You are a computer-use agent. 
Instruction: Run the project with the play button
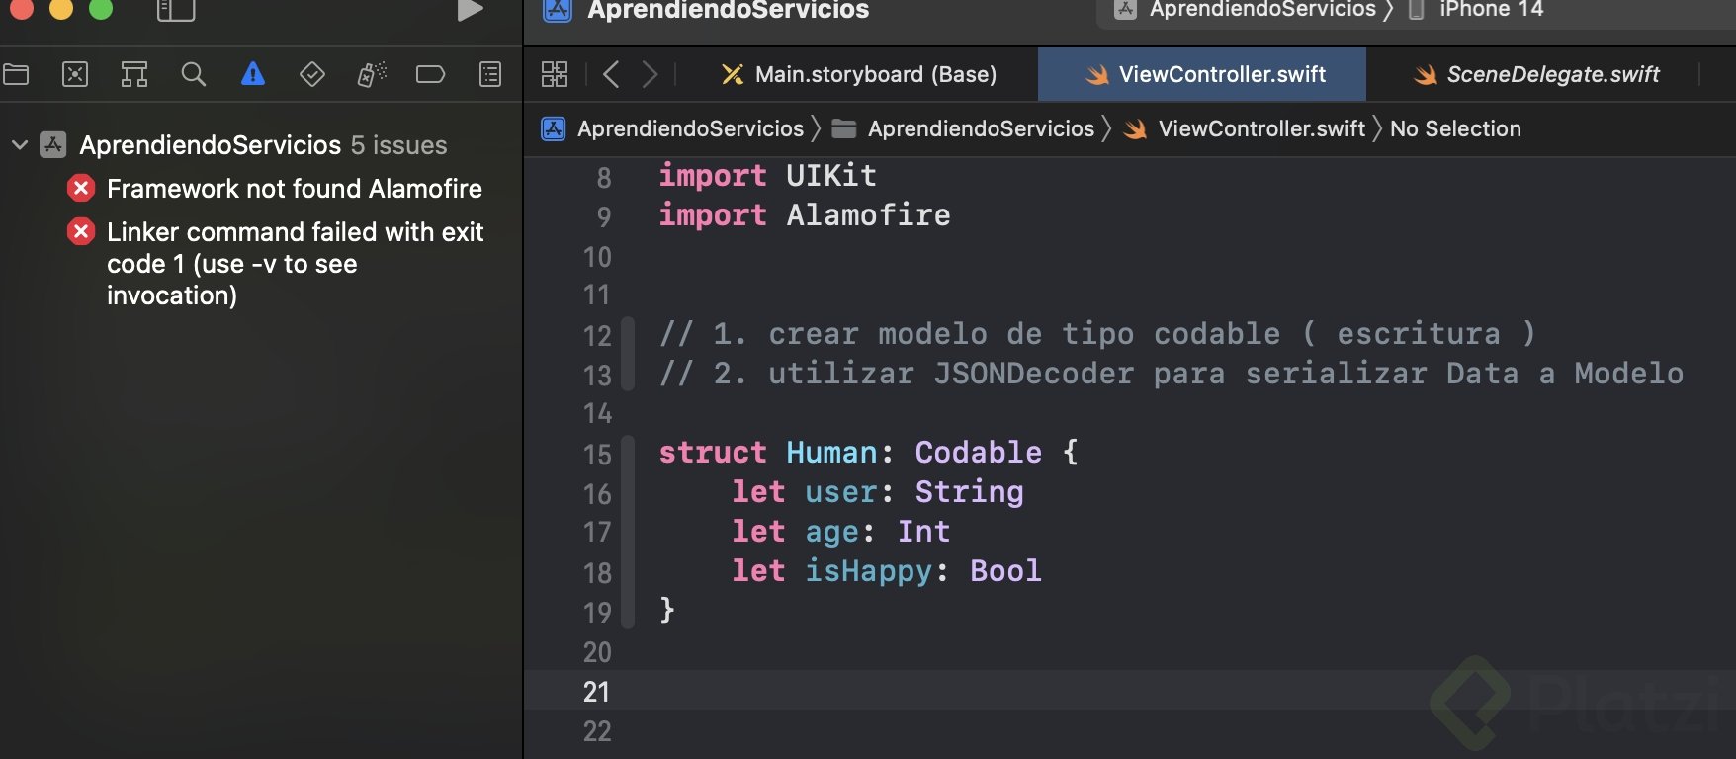471,10
